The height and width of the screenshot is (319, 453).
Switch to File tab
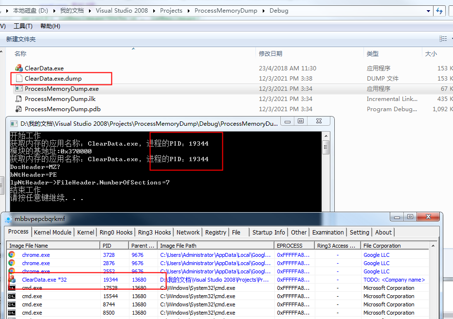(x=236, y=232)
